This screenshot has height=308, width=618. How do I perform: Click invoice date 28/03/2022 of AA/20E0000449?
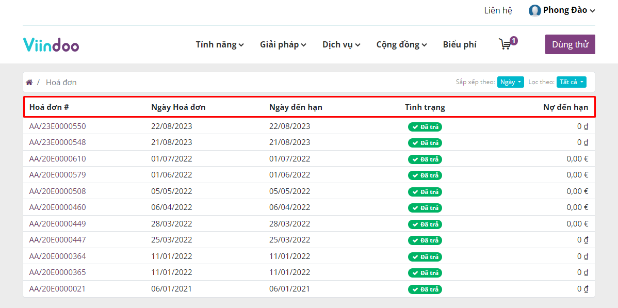click(x=171, y=223)
